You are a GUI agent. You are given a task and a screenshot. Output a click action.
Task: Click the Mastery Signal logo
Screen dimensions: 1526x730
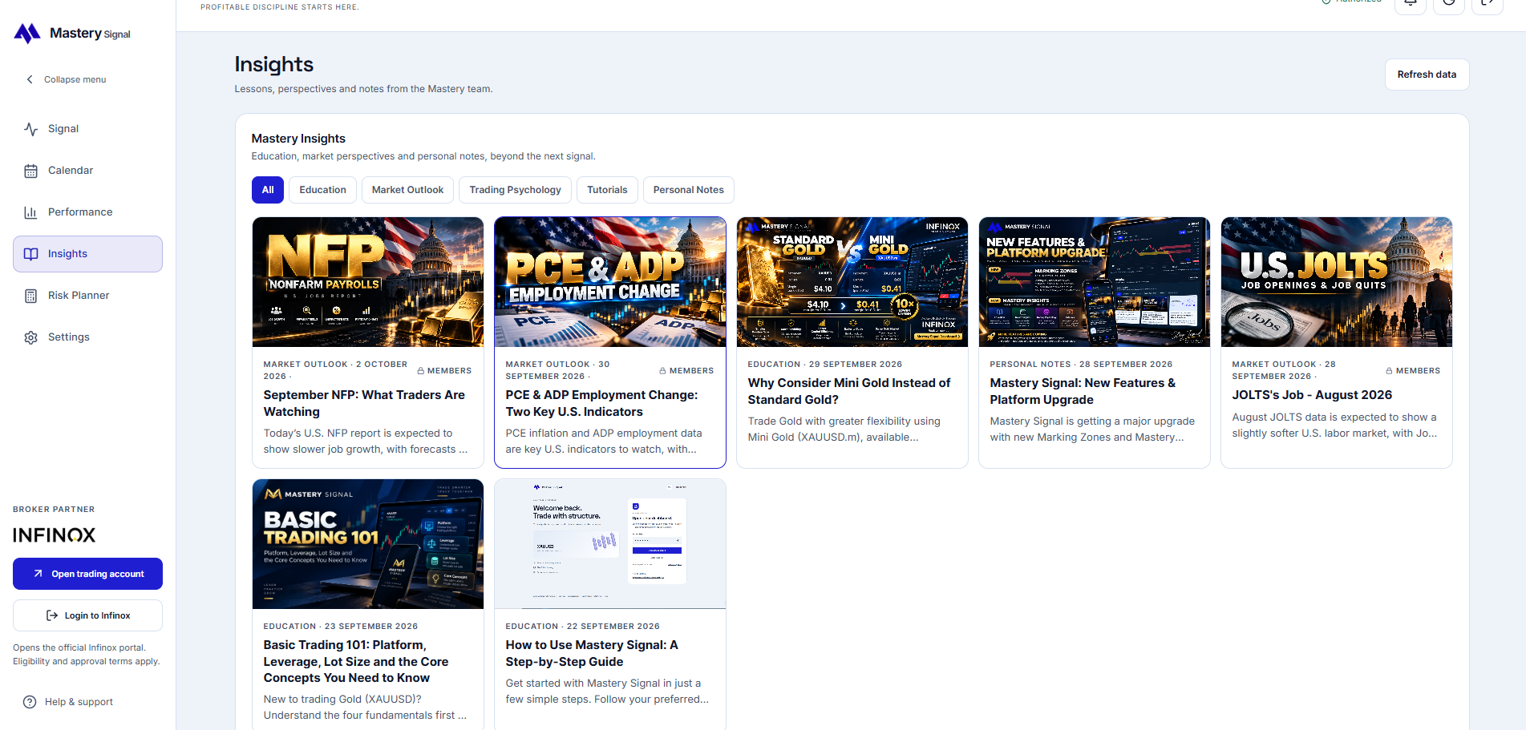point(72,33)
